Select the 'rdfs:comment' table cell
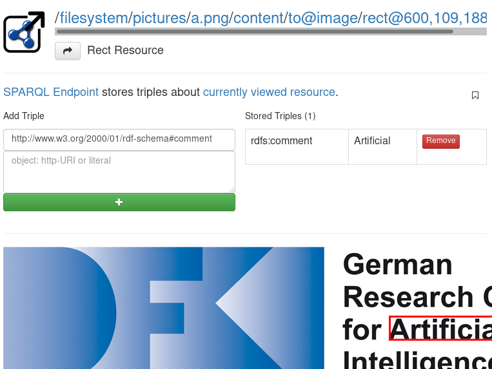The height and width of the screenshot is (369, 492). pos(297,147)
